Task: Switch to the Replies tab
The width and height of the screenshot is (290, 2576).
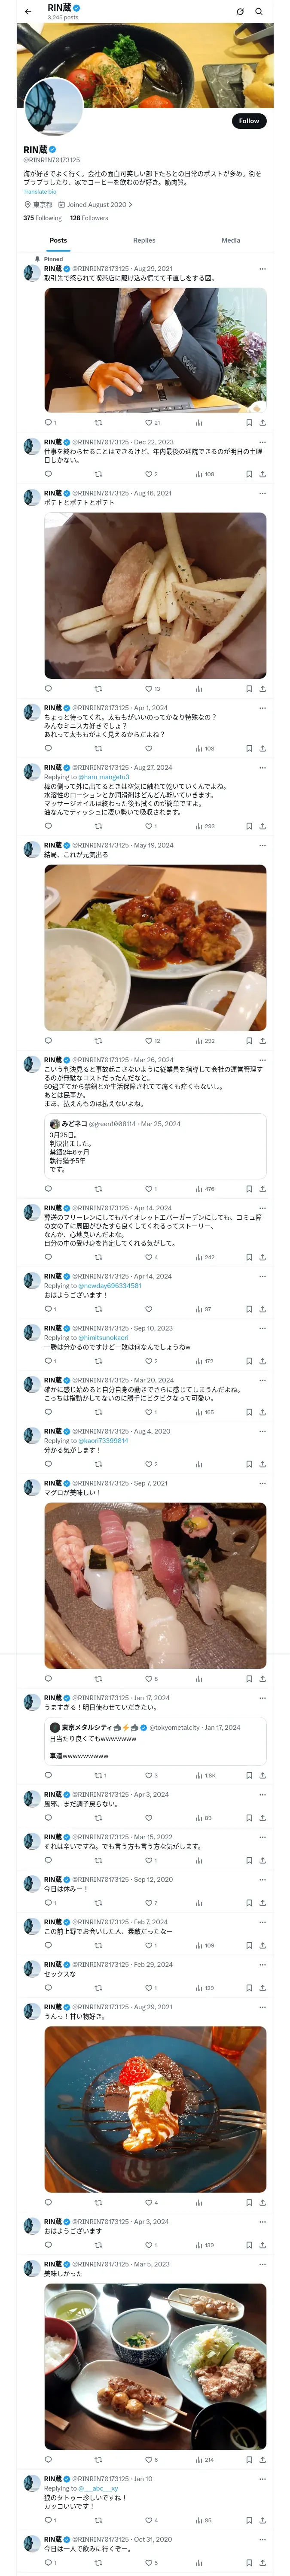Action: [144, 240]
